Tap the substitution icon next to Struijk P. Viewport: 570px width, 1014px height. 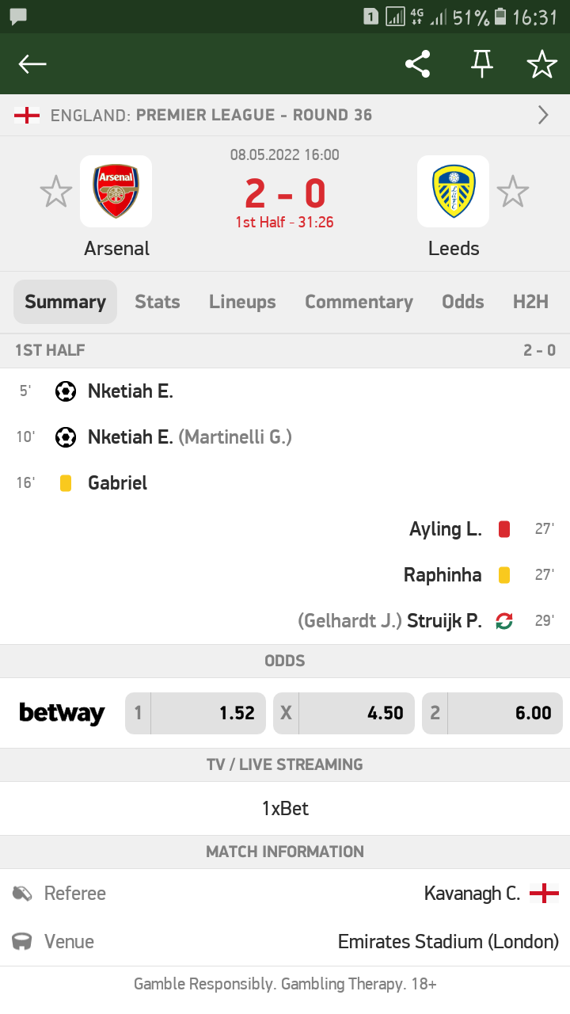(x=503, y=621)
